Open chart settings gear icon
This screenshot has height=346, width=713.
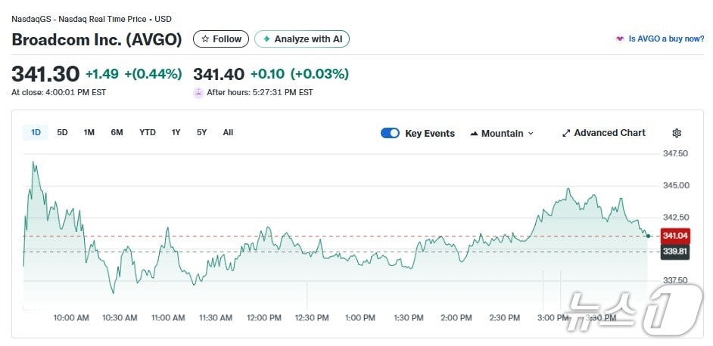coord(677,133)
